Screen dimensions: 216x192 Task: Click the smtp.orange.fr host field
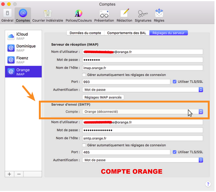tap(143, 138)
